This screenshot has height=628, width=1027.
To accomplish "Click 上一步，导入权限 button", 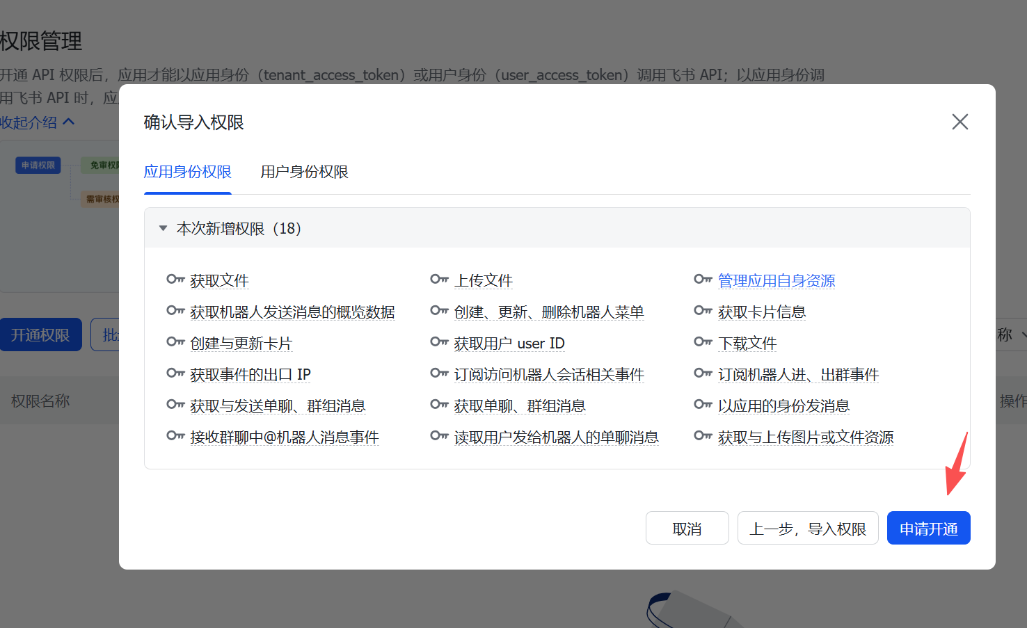I will 808,529.
